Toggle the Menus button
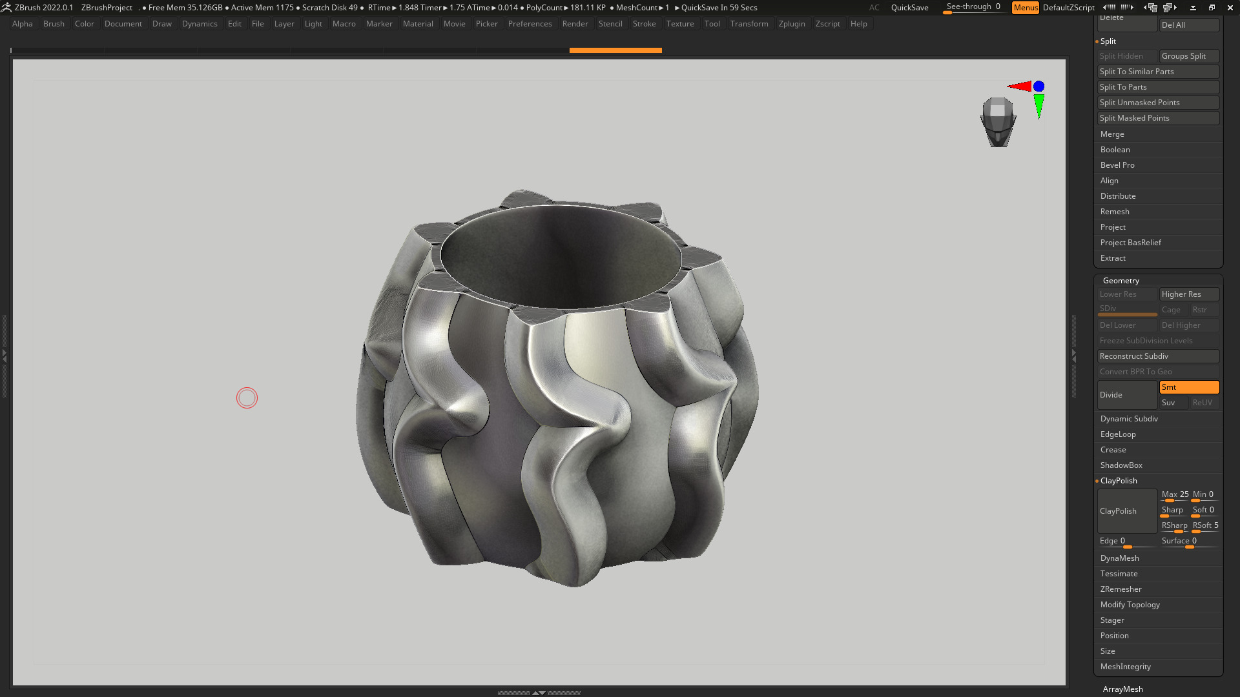Viewport: 1240px width, 697px height. pos(1026,8)
